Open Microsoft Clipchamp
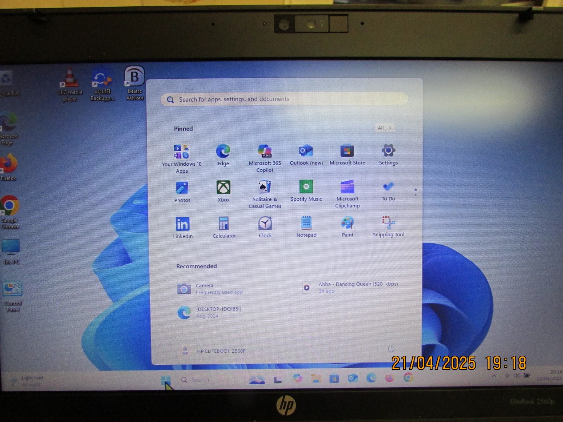The height and width of the screenshot is (422, 563). [x=347, y=194]
